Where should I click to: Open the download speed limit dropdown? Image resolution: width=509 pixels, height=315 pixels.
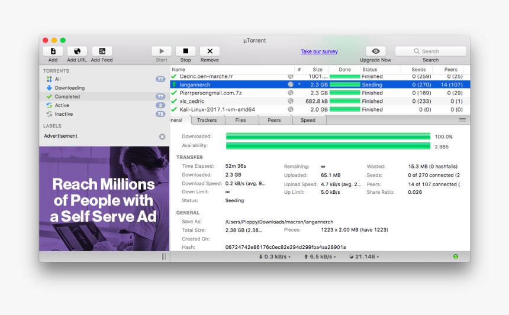pyautogui.click(x=275, y=256)
